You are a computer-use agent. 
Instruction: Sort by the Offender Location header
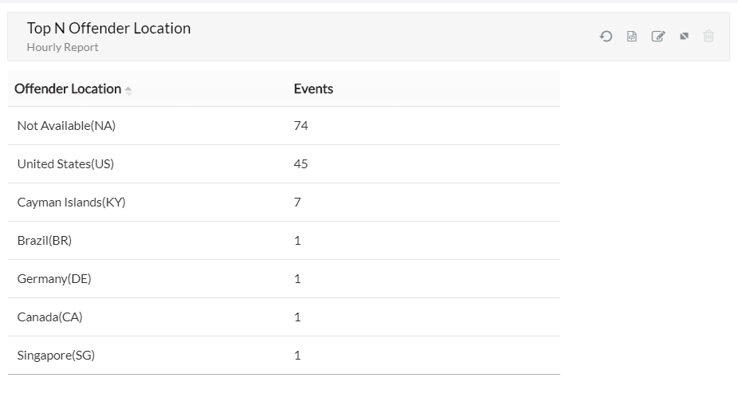pos(68,88)
